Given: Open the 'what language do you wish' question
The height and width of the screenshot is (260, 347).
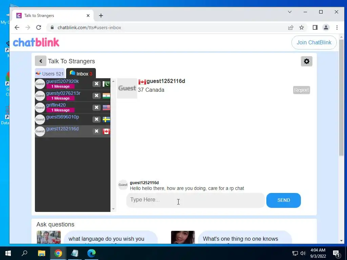Looking at the screenshot, I should pyautogui.click(x=111, y=237).
